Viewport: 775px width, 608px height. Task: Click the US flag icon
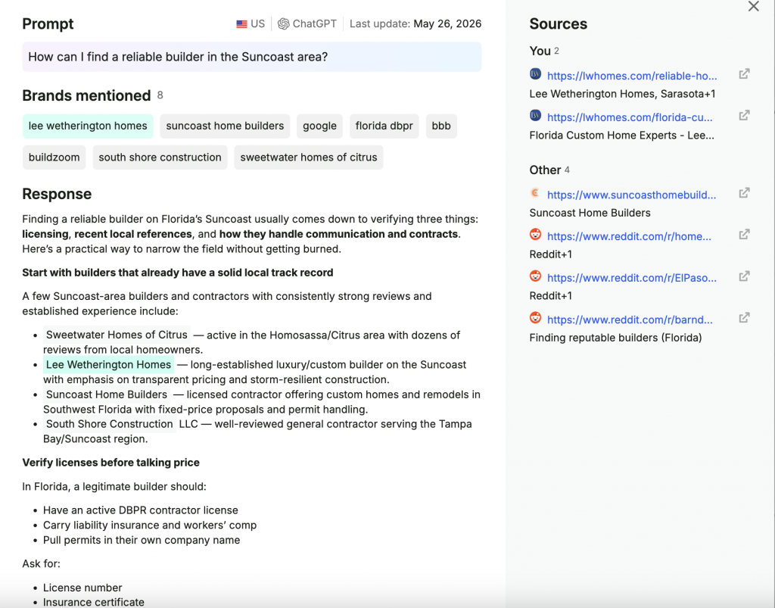tap(241, 24)
